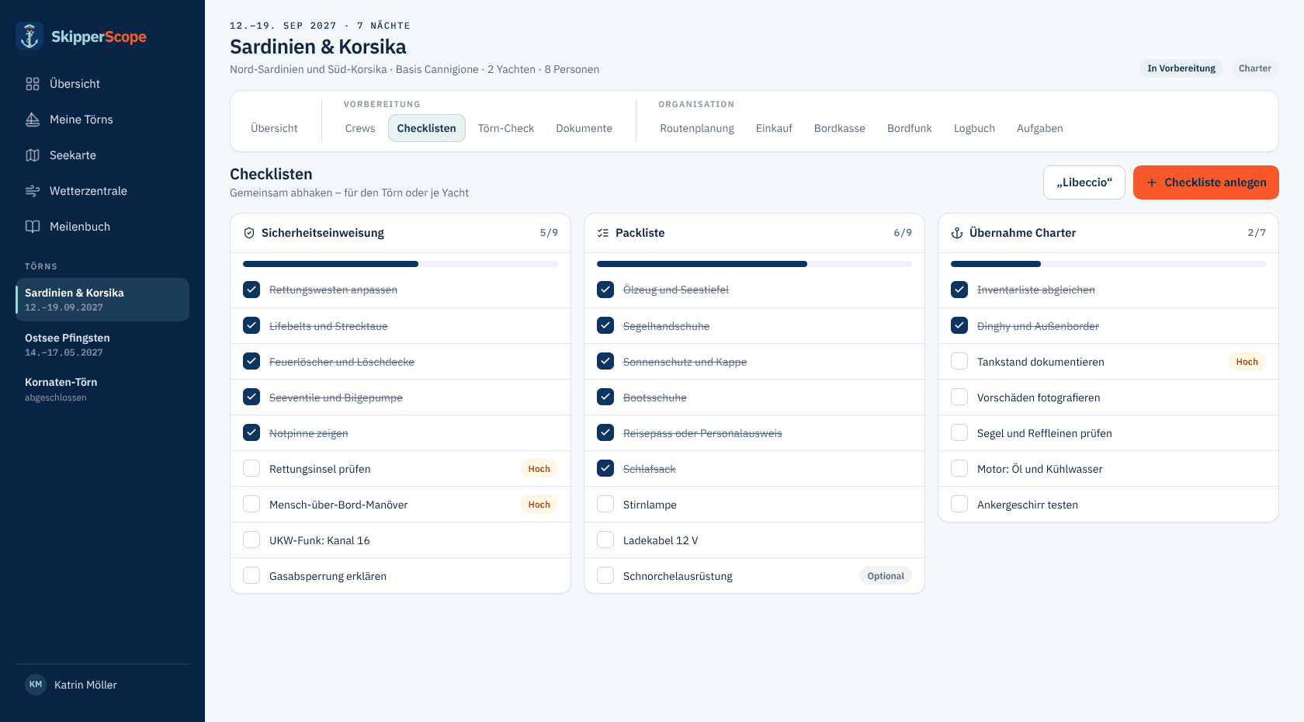Open the Bordkasse tab
Viewport: 1304px width, 722px height.
[840, 128]
